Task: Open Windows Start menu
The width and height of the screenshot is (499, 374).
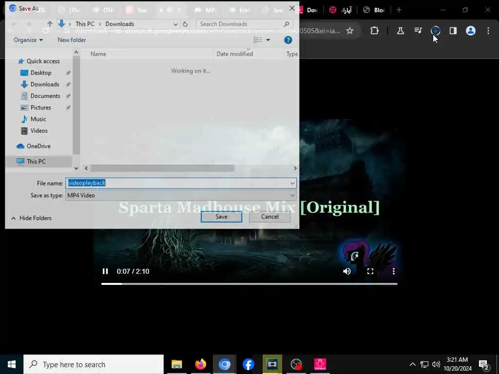Action: pos(12,364)
